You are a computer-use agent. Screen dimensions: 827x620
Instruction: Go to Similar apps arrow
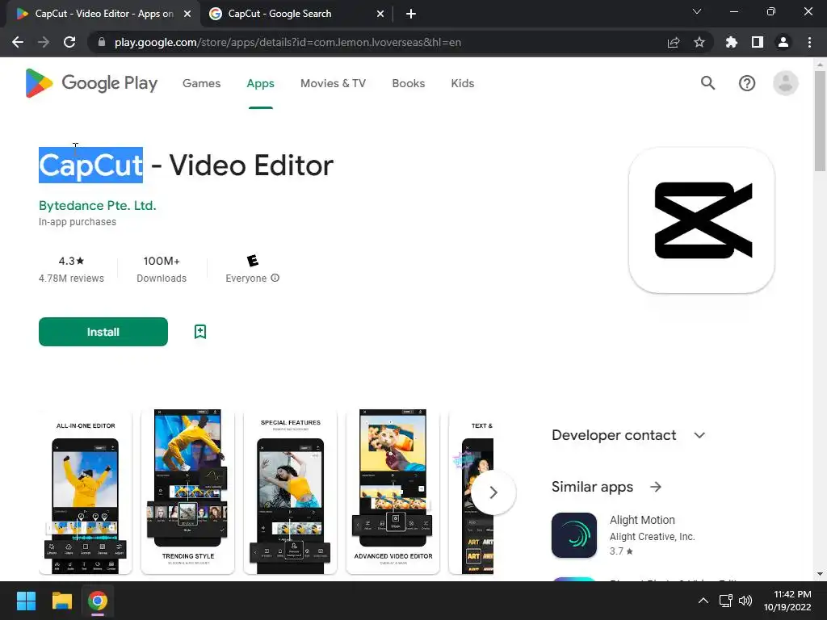pyautogui.click(x=656, y=487)
